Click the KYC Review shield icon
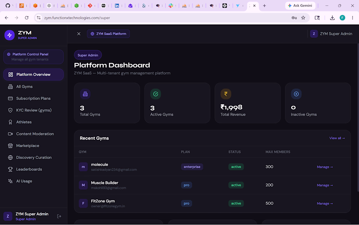The width and height of the screenshot is (359, 225). coord(10,110)
